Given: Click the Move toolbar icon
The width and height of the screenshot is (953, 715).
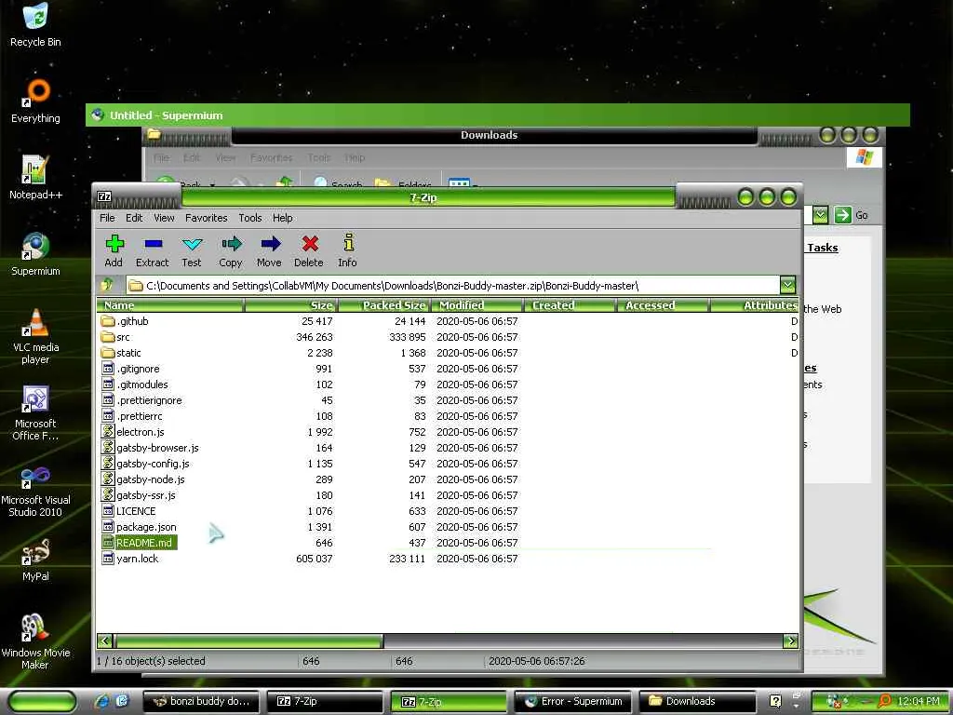Looking at the screenshot, I should click(x=271, y=244).
